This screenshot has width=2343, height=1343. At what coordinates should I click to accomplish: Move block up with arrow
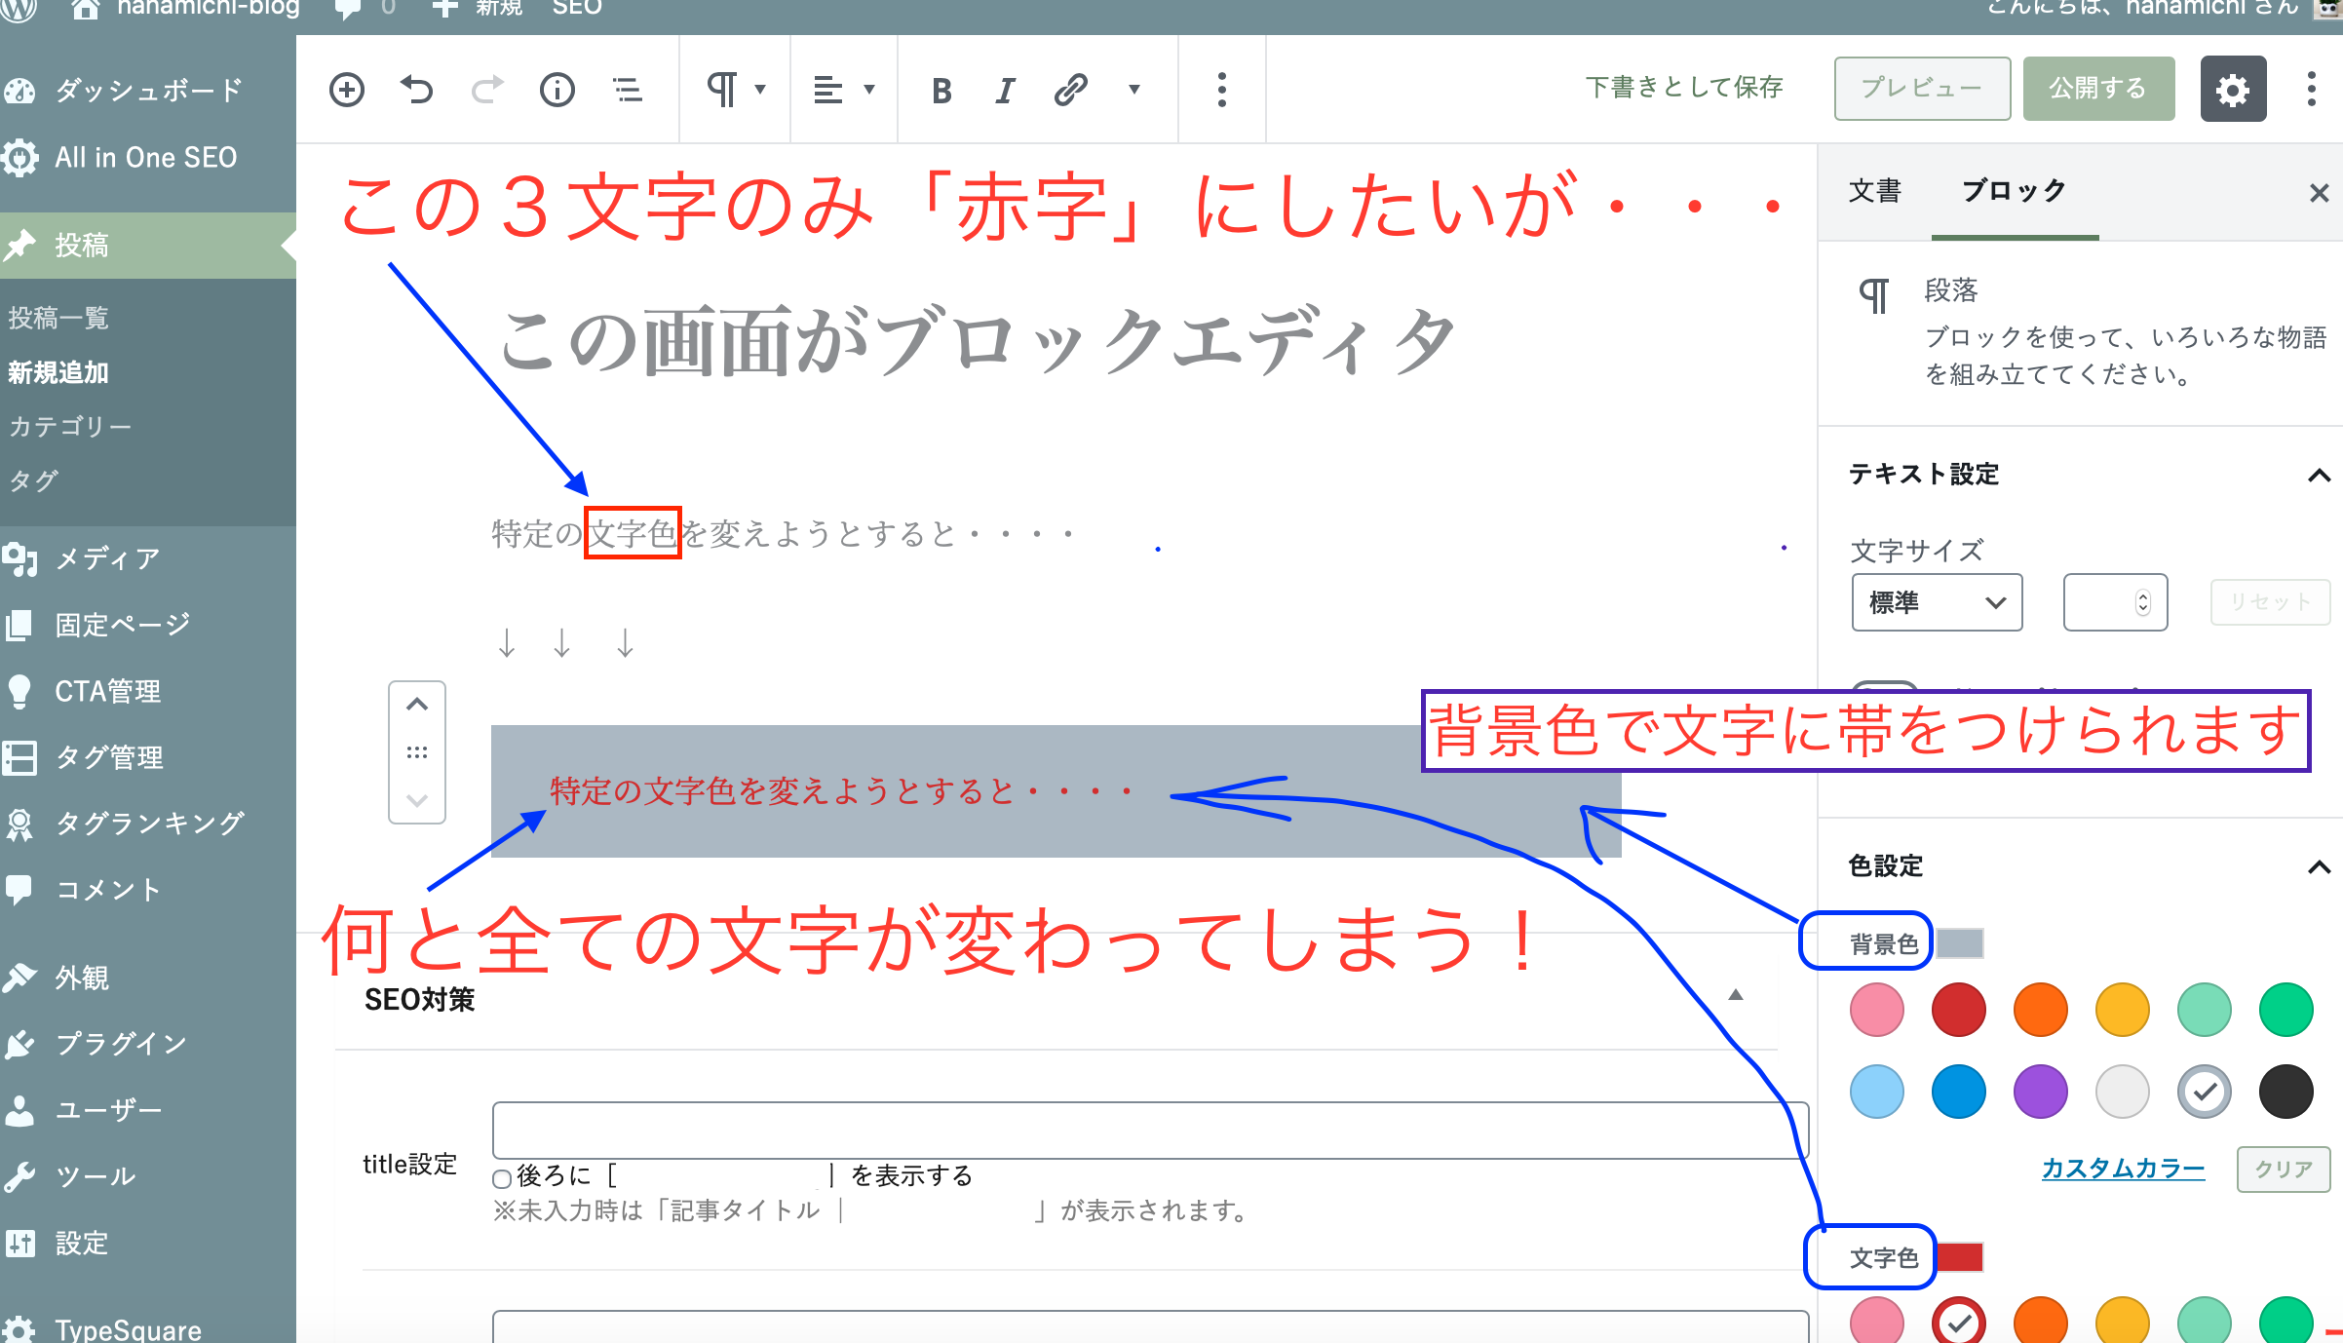coord(417,705)
